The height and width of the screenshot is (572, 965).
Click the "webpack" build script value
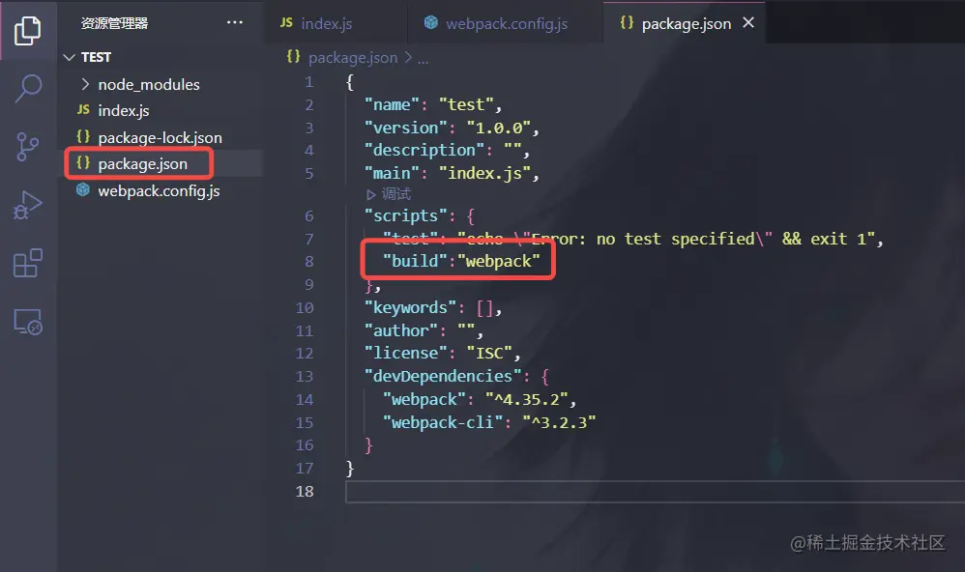499,262
